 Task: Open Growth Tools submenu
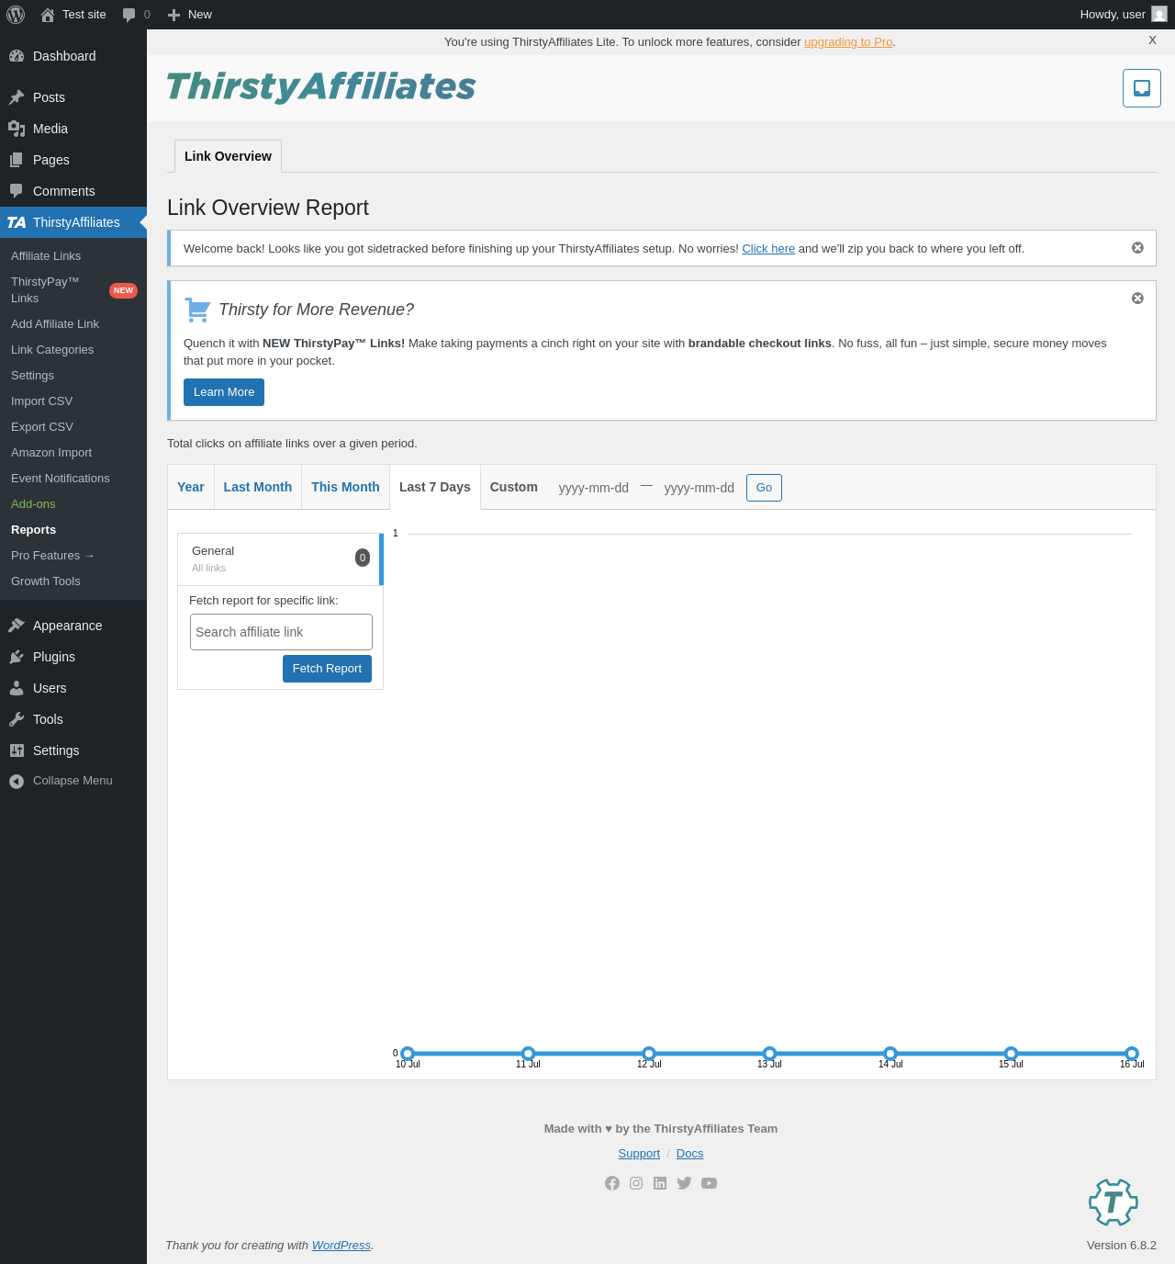tap(73, 581)
